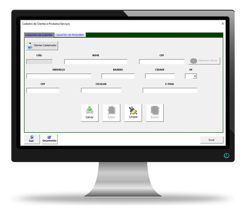This screenshot has height=215, width=246.
Task: Open Orçamento with the pencil icon
Action: (50, 139)
